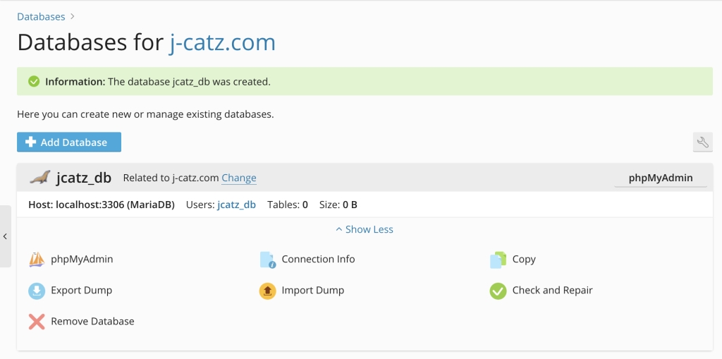Click the Check and Repair checkmark icon
Viewport: 722px width, 359px height.
pos(498,291)
